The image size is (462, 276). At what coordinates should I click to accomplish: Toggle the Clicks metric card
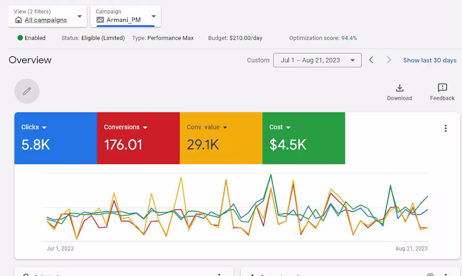[55, 138]
